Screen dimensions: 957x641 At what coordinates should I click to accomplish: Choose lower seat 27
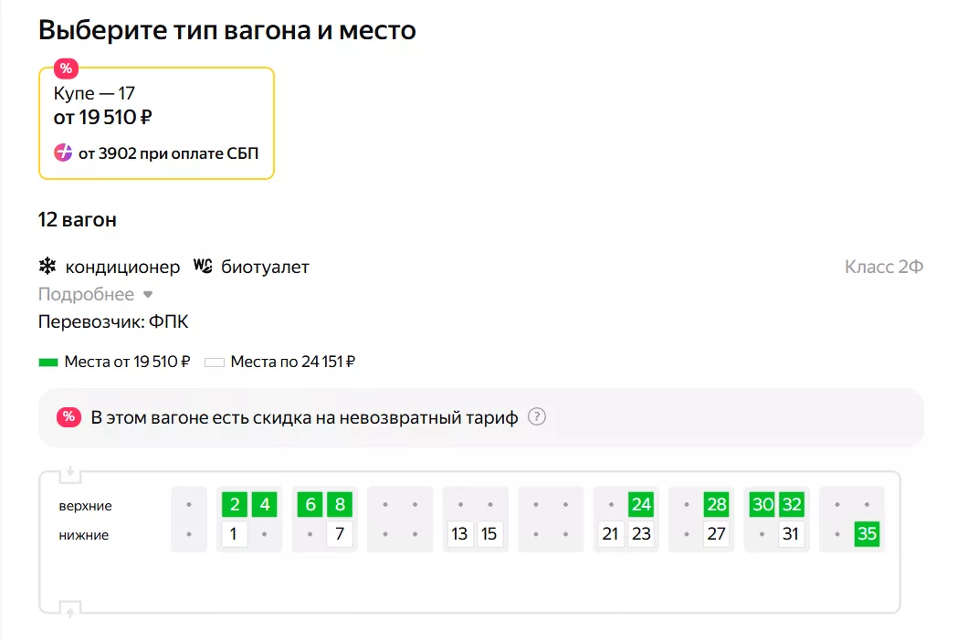pos(717,534)
